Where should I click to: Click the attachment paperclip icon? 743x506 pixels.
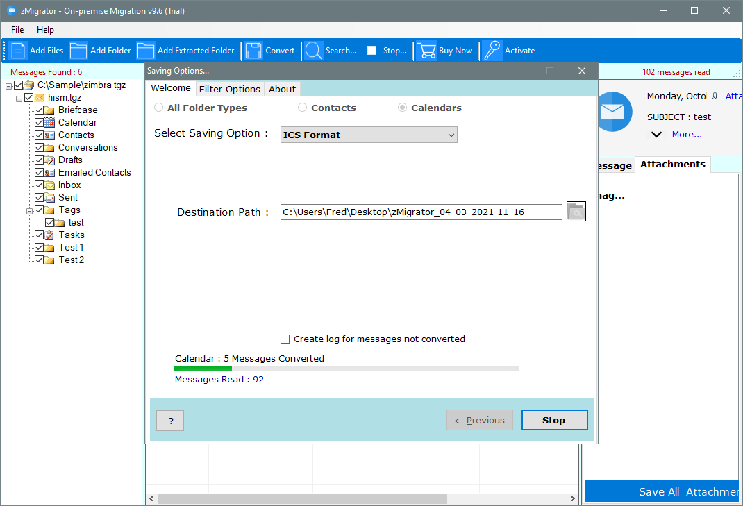tap(714, 96)
